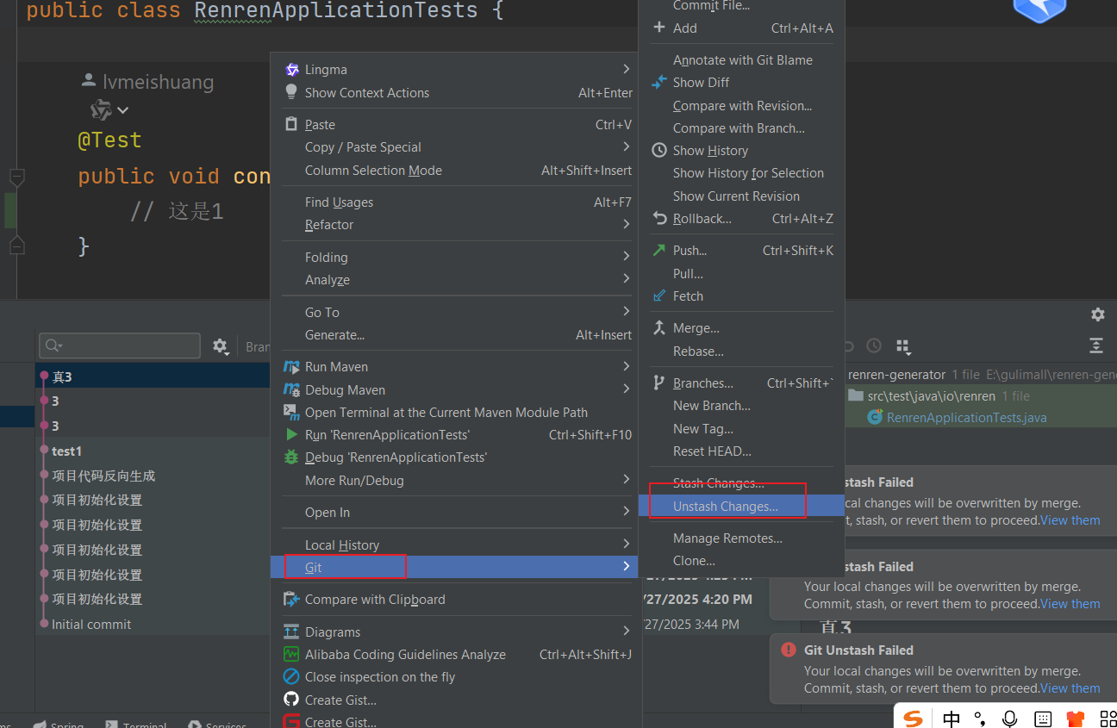Choose Unstash Changes...

coord(742,507)
